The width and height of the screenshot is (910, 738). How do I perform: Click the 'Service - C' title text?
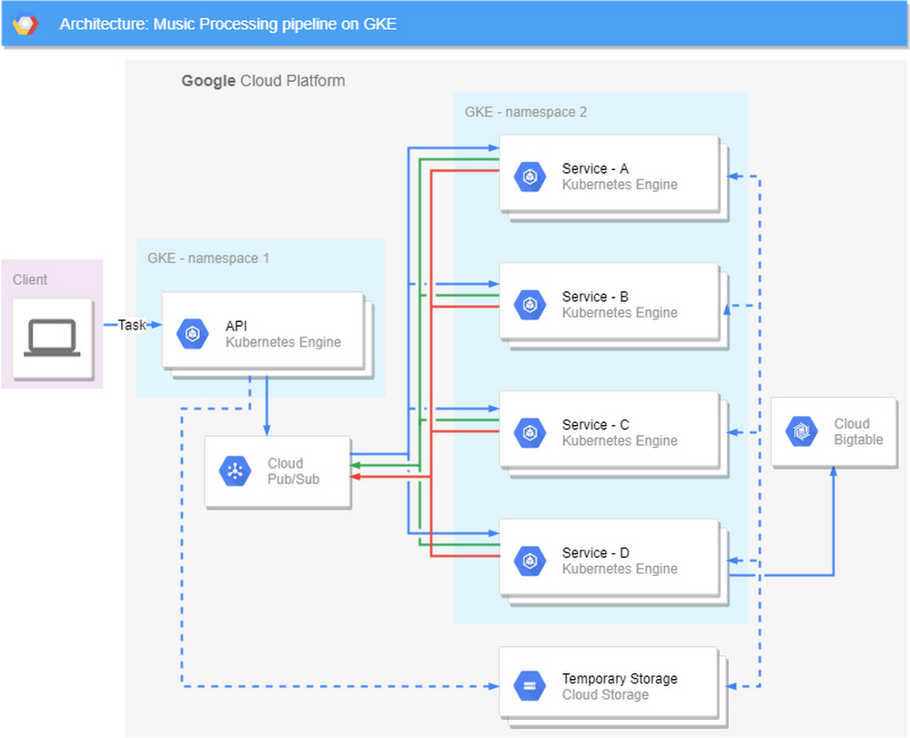(595, 425)
